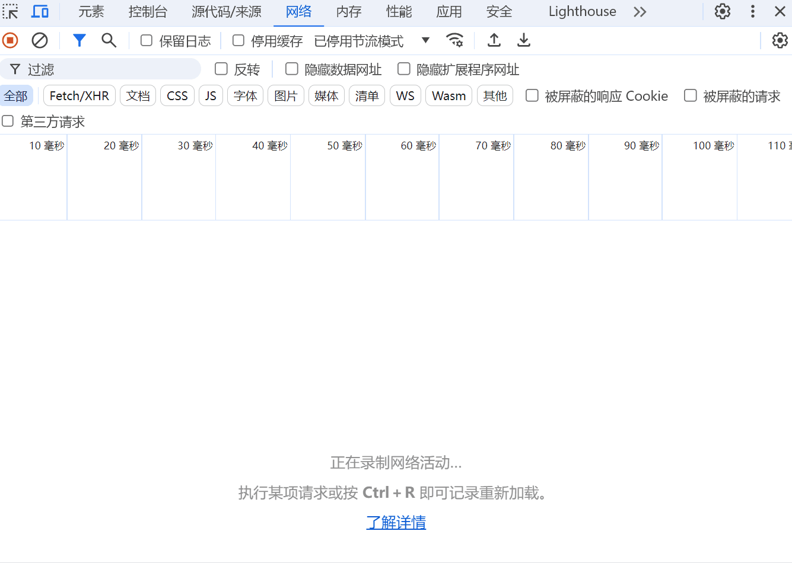Import HAR file with upload icon
Viewport: 792px width, 563px height.
[494, 40]
